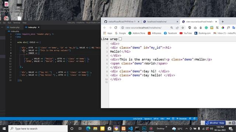Go forward in Chrome browser
Image resolution: width=236 pixels, height=132 pixels.
pyautogui.click(x=110, y=28)
